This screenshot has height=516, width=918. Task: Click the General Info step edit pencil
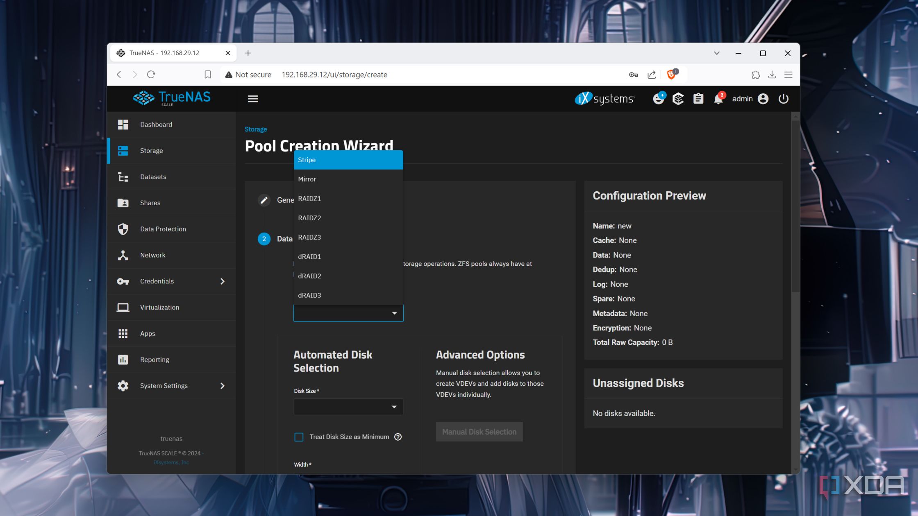(264, 200)
